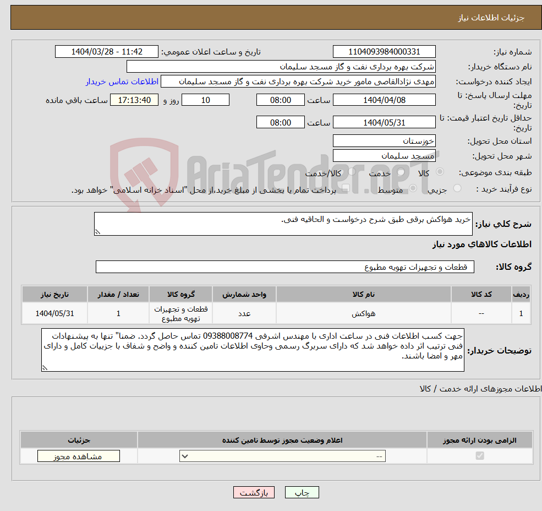Click the goods group cell in table row
Image resolution: width=542 pixels, height=511 pixels.
point(181,313)
